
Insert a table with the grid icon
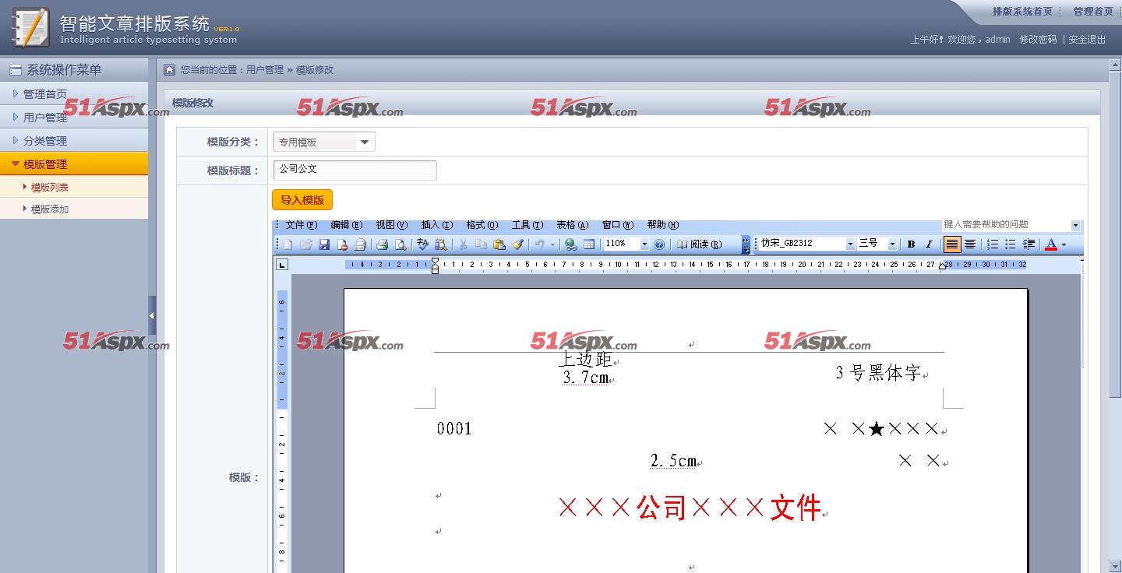[x=589, y=244]
